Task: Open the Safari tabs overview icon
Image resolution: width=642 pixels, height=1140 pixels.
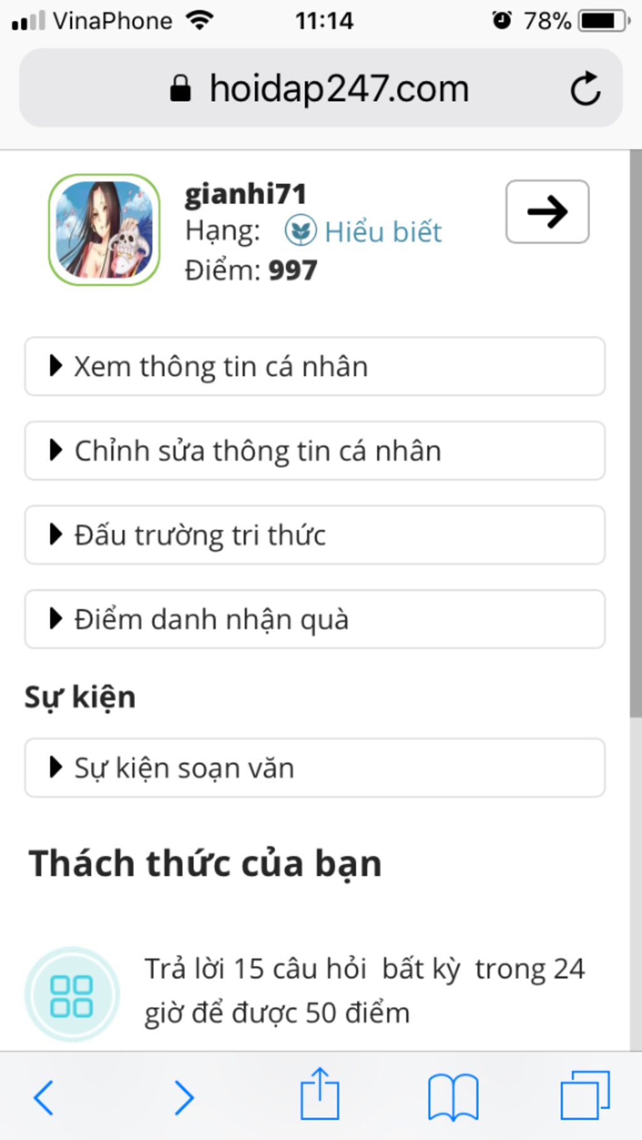Action: point(585,1095)
